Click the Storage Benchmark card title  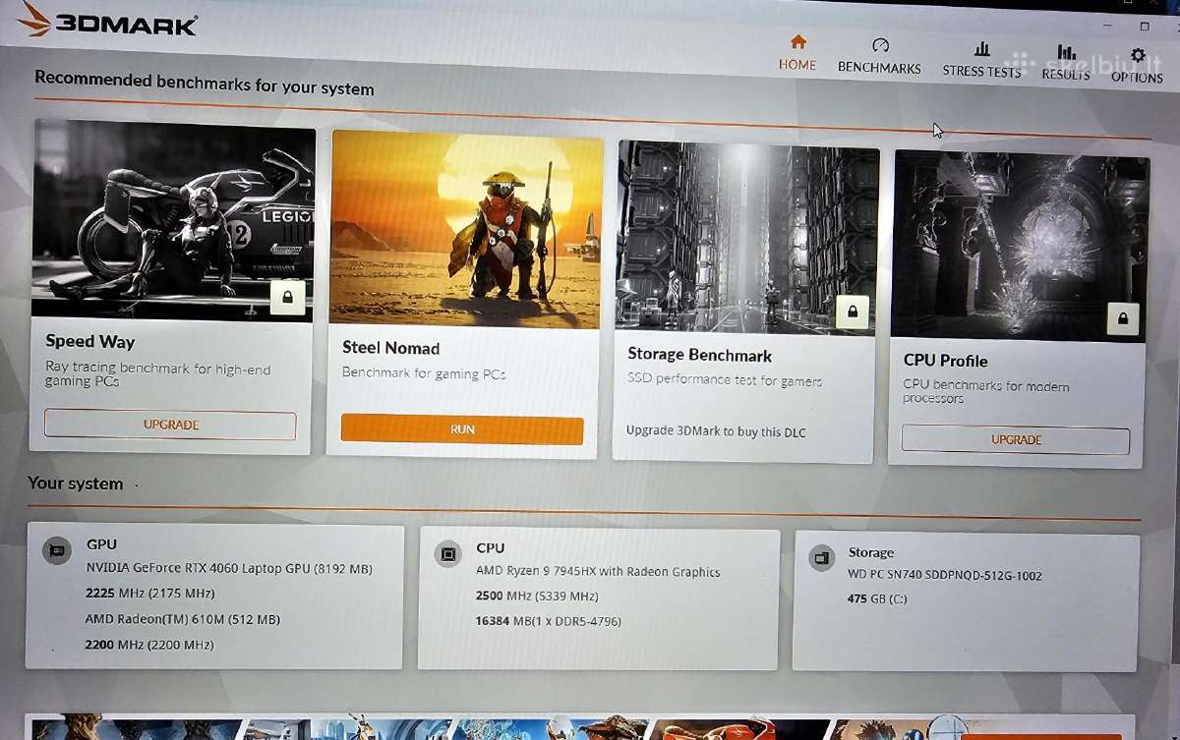700,355
